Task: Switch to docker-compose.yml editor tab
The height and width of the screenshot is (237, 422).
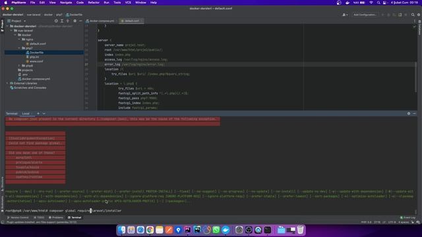Action: [x=101, y=20]
